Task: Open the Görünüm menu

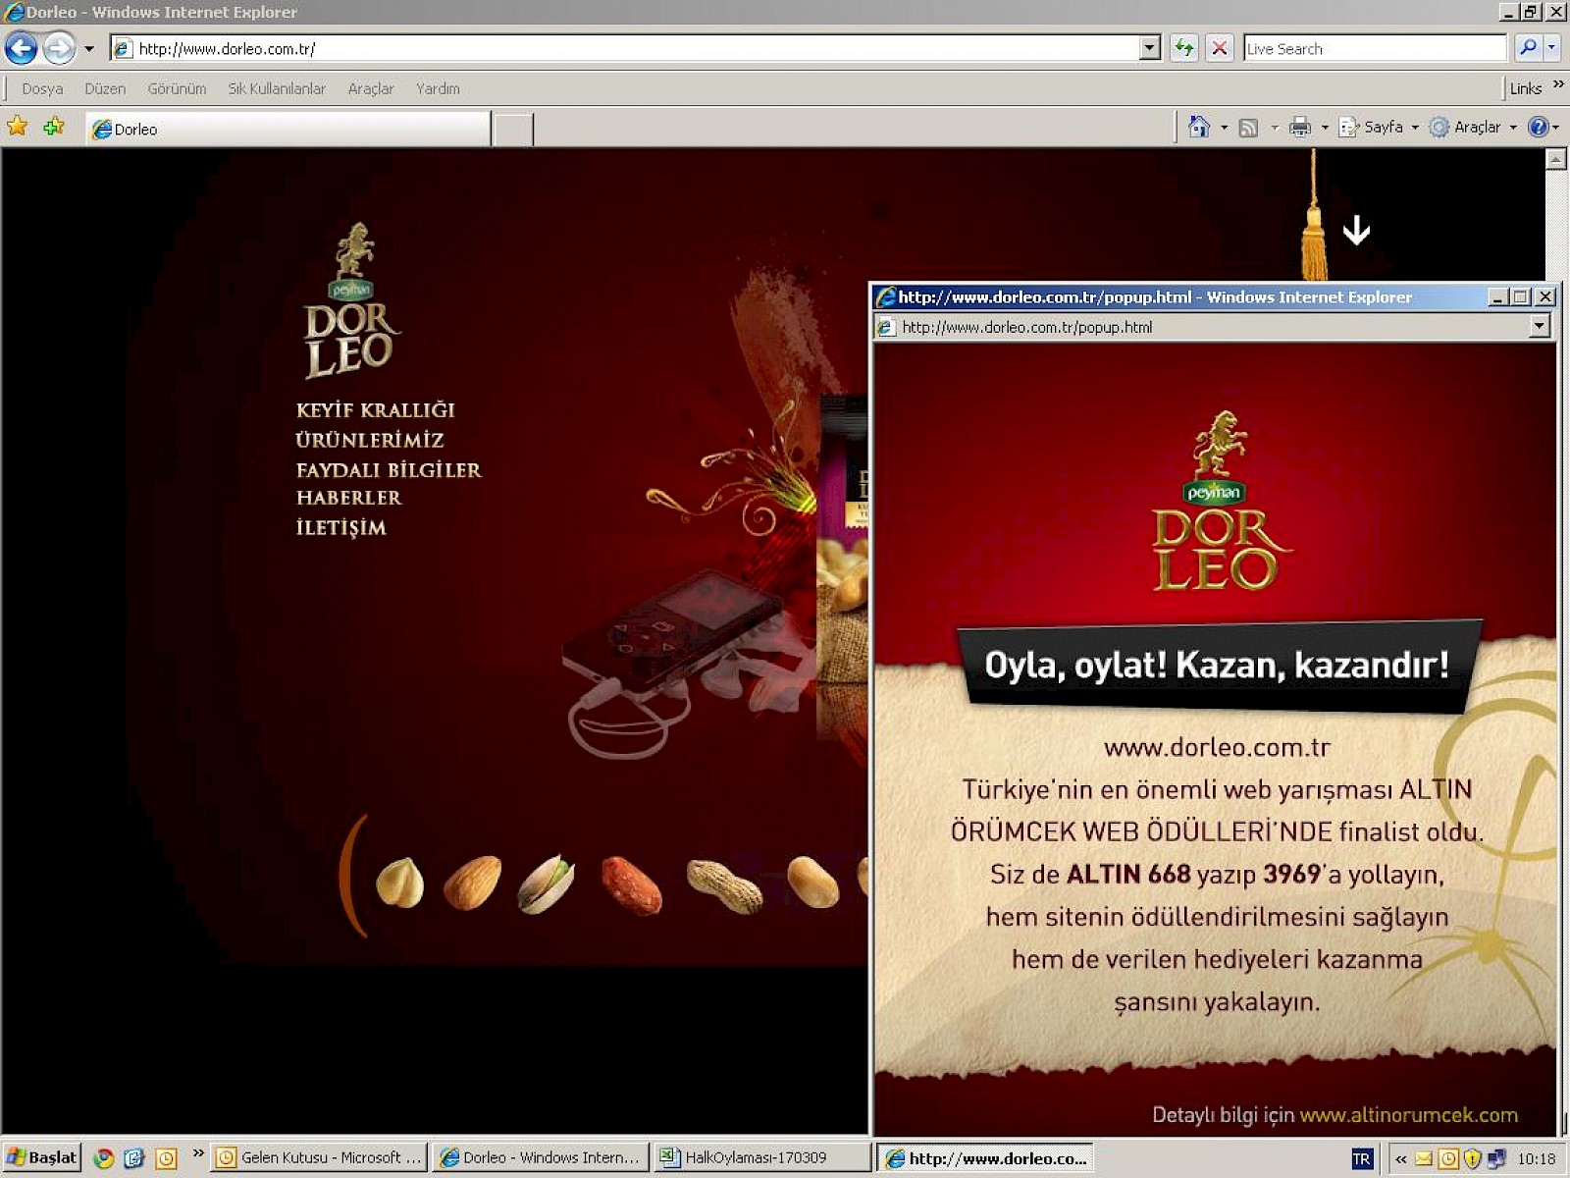Action: [177, 88]
